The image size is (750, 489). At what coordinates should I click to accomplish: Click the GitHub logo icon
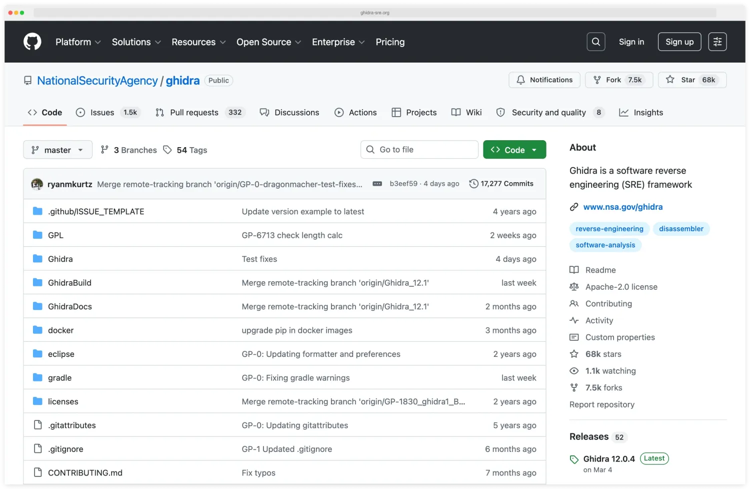[x=32, y=42]
